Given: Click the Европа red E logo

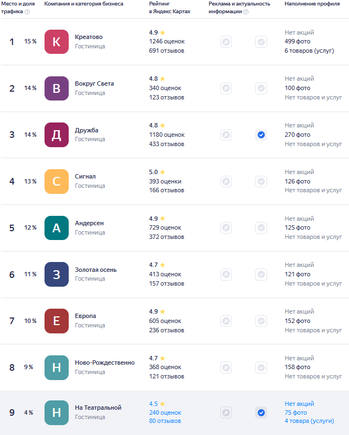Looking at the screenshot, I should click(57, 321).
